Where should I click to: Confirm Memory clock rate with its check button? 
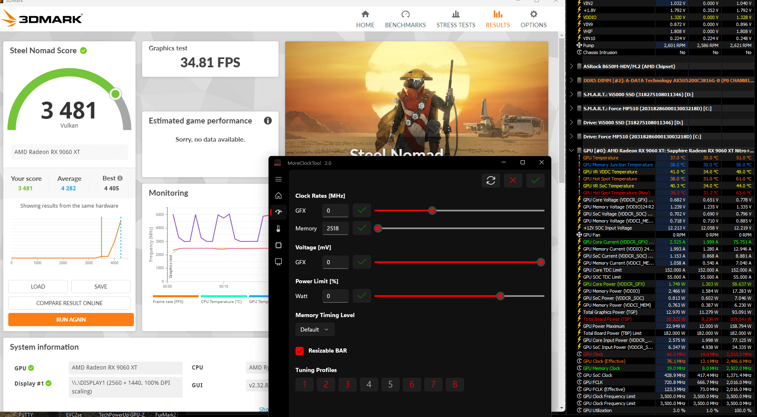click(362, 228)
